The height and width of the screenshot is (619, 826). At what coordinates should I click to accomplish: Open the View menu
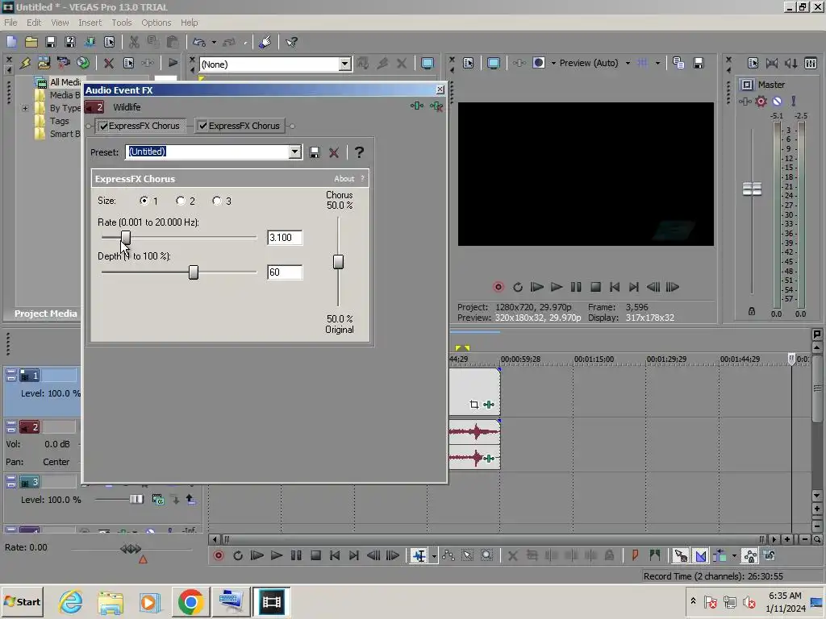coord(60,23)
